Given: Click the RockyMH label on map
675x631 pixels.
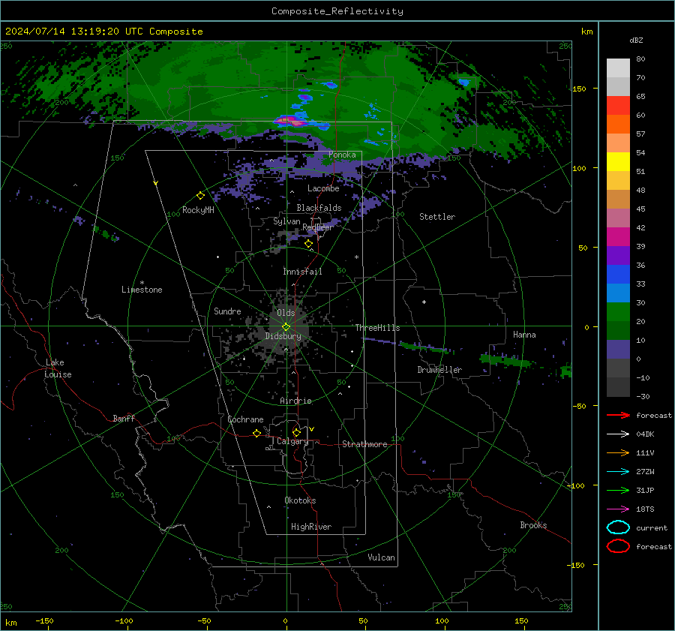Looking at the screenshot, I should pyautogui.click(x=198, y=210).
